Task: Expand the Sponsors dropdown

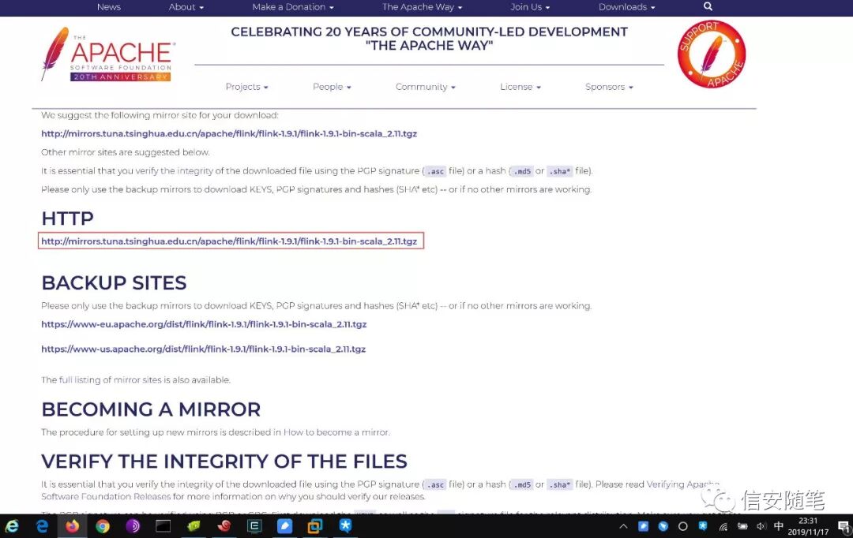Action: pos(609,87)
